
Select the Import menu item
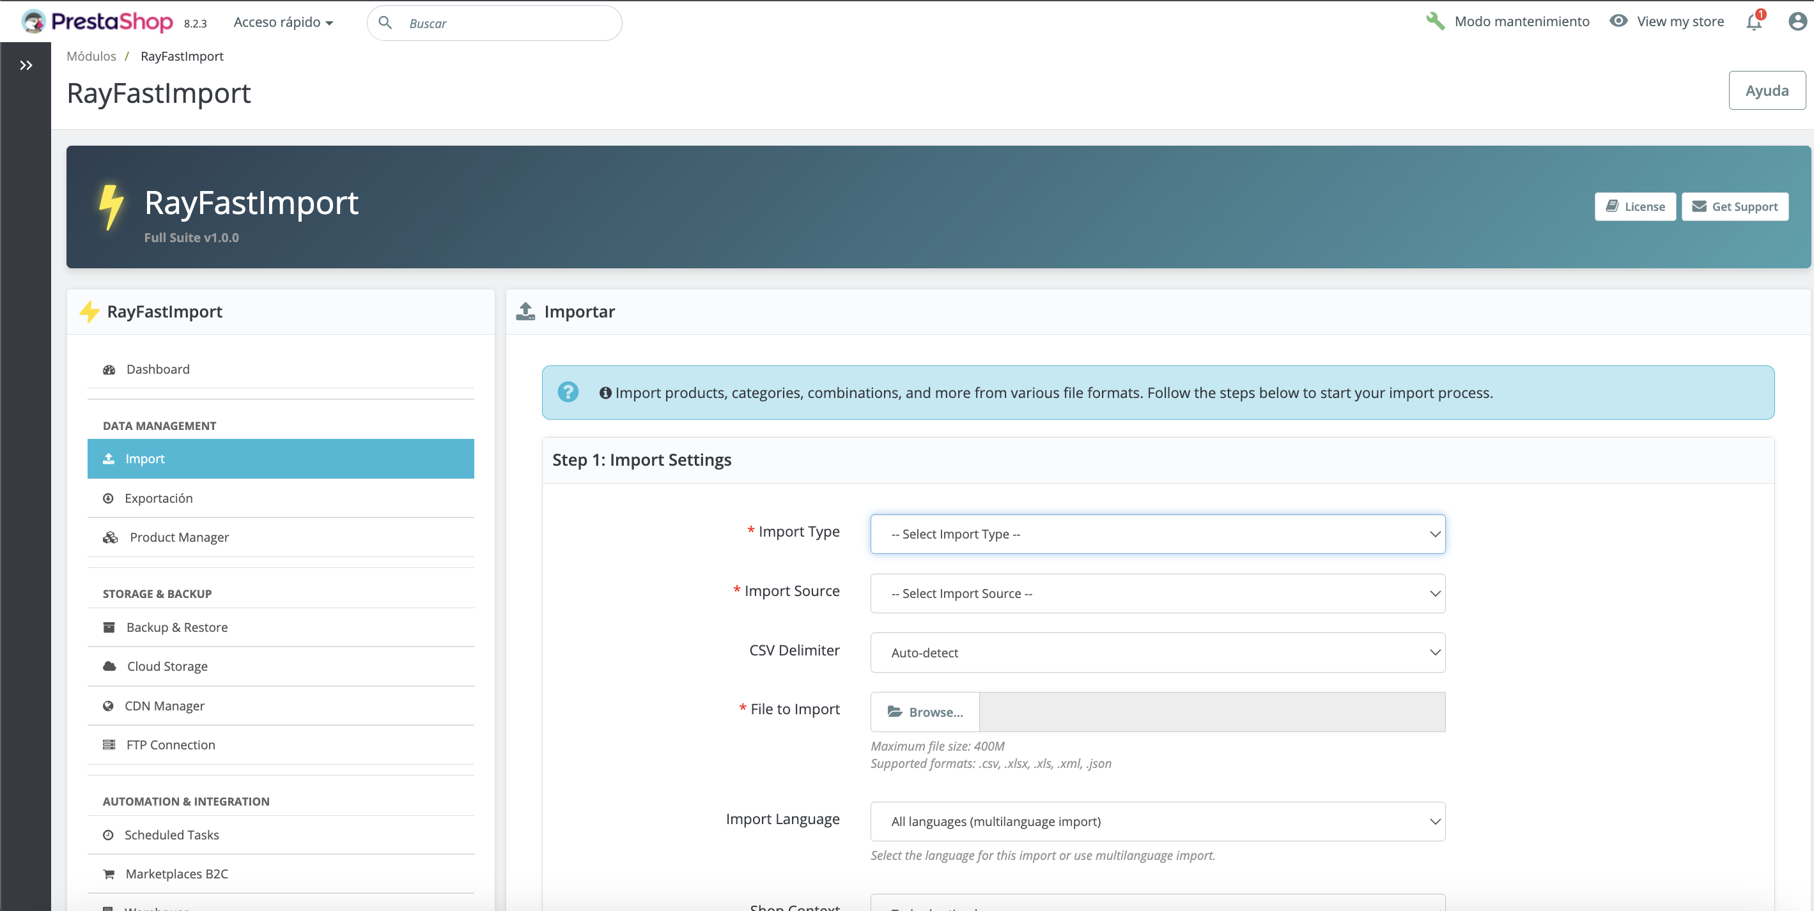(x=144, y=458)
